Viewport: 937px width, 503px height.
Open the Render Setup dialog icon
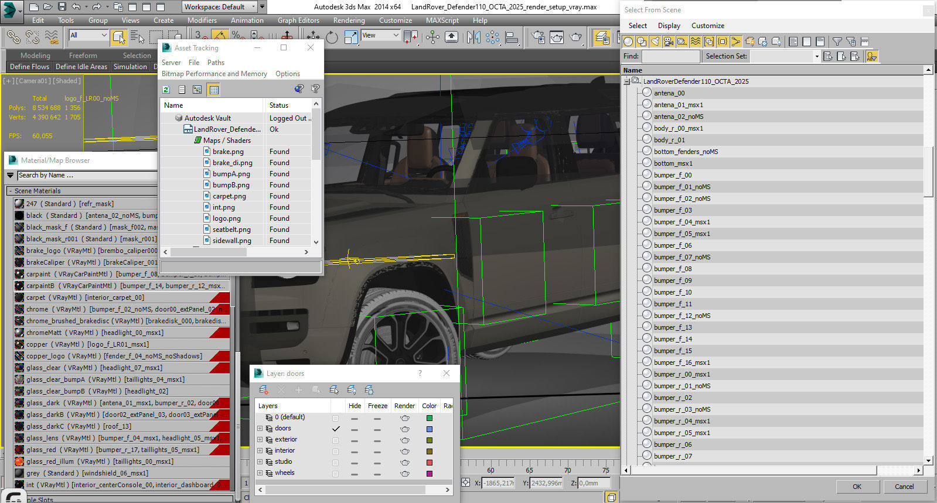pyautogui.click(x=537, y=37)
